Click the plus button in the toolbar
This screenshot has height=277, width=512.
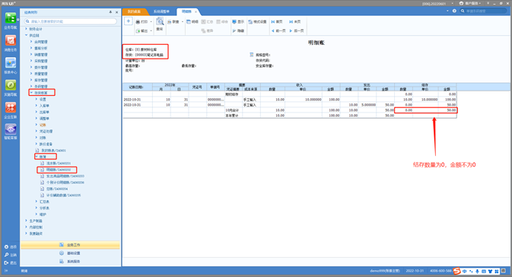(129, 21)
